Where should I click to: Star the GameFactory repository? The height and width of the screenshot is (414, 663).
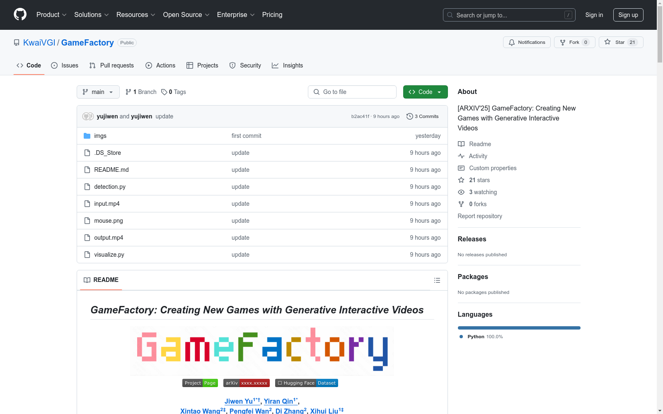click(x=621, y=42)
